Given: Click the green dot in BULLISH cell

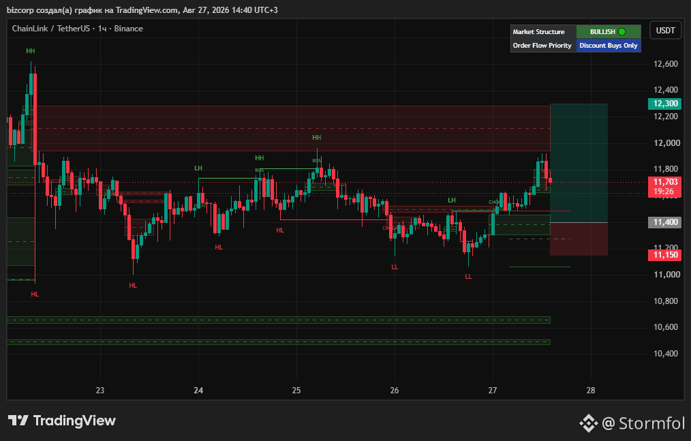Looking at the screenshot, I should 621,32.
